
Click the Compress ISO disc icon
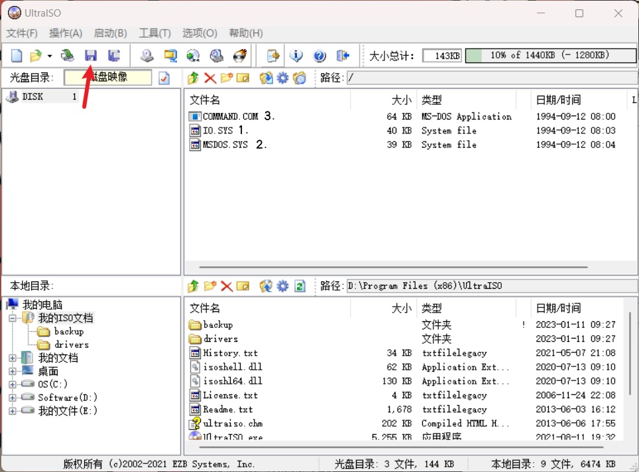[x=193, y=56]
